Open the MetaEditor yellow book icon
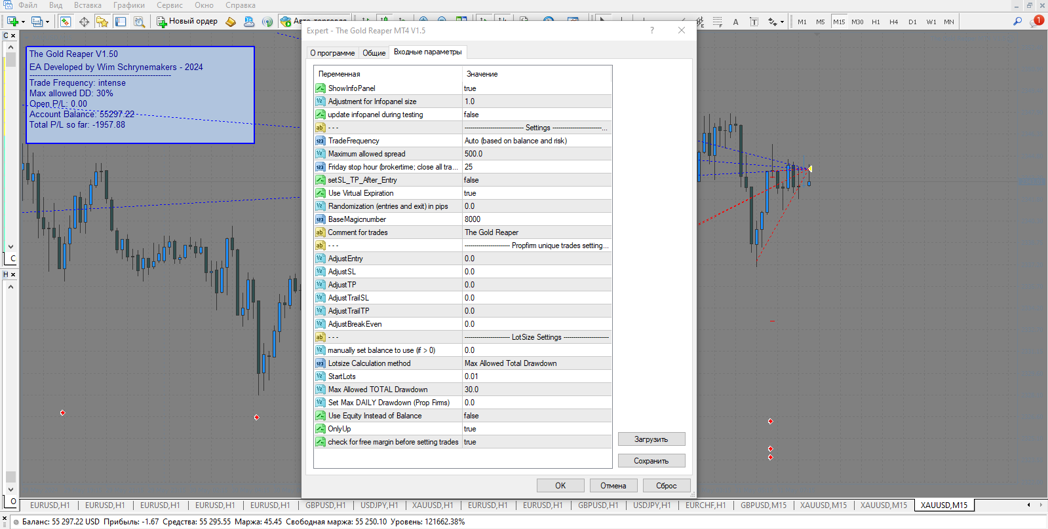The height and width of the screenshot is (529, 1048). [231, 22]
